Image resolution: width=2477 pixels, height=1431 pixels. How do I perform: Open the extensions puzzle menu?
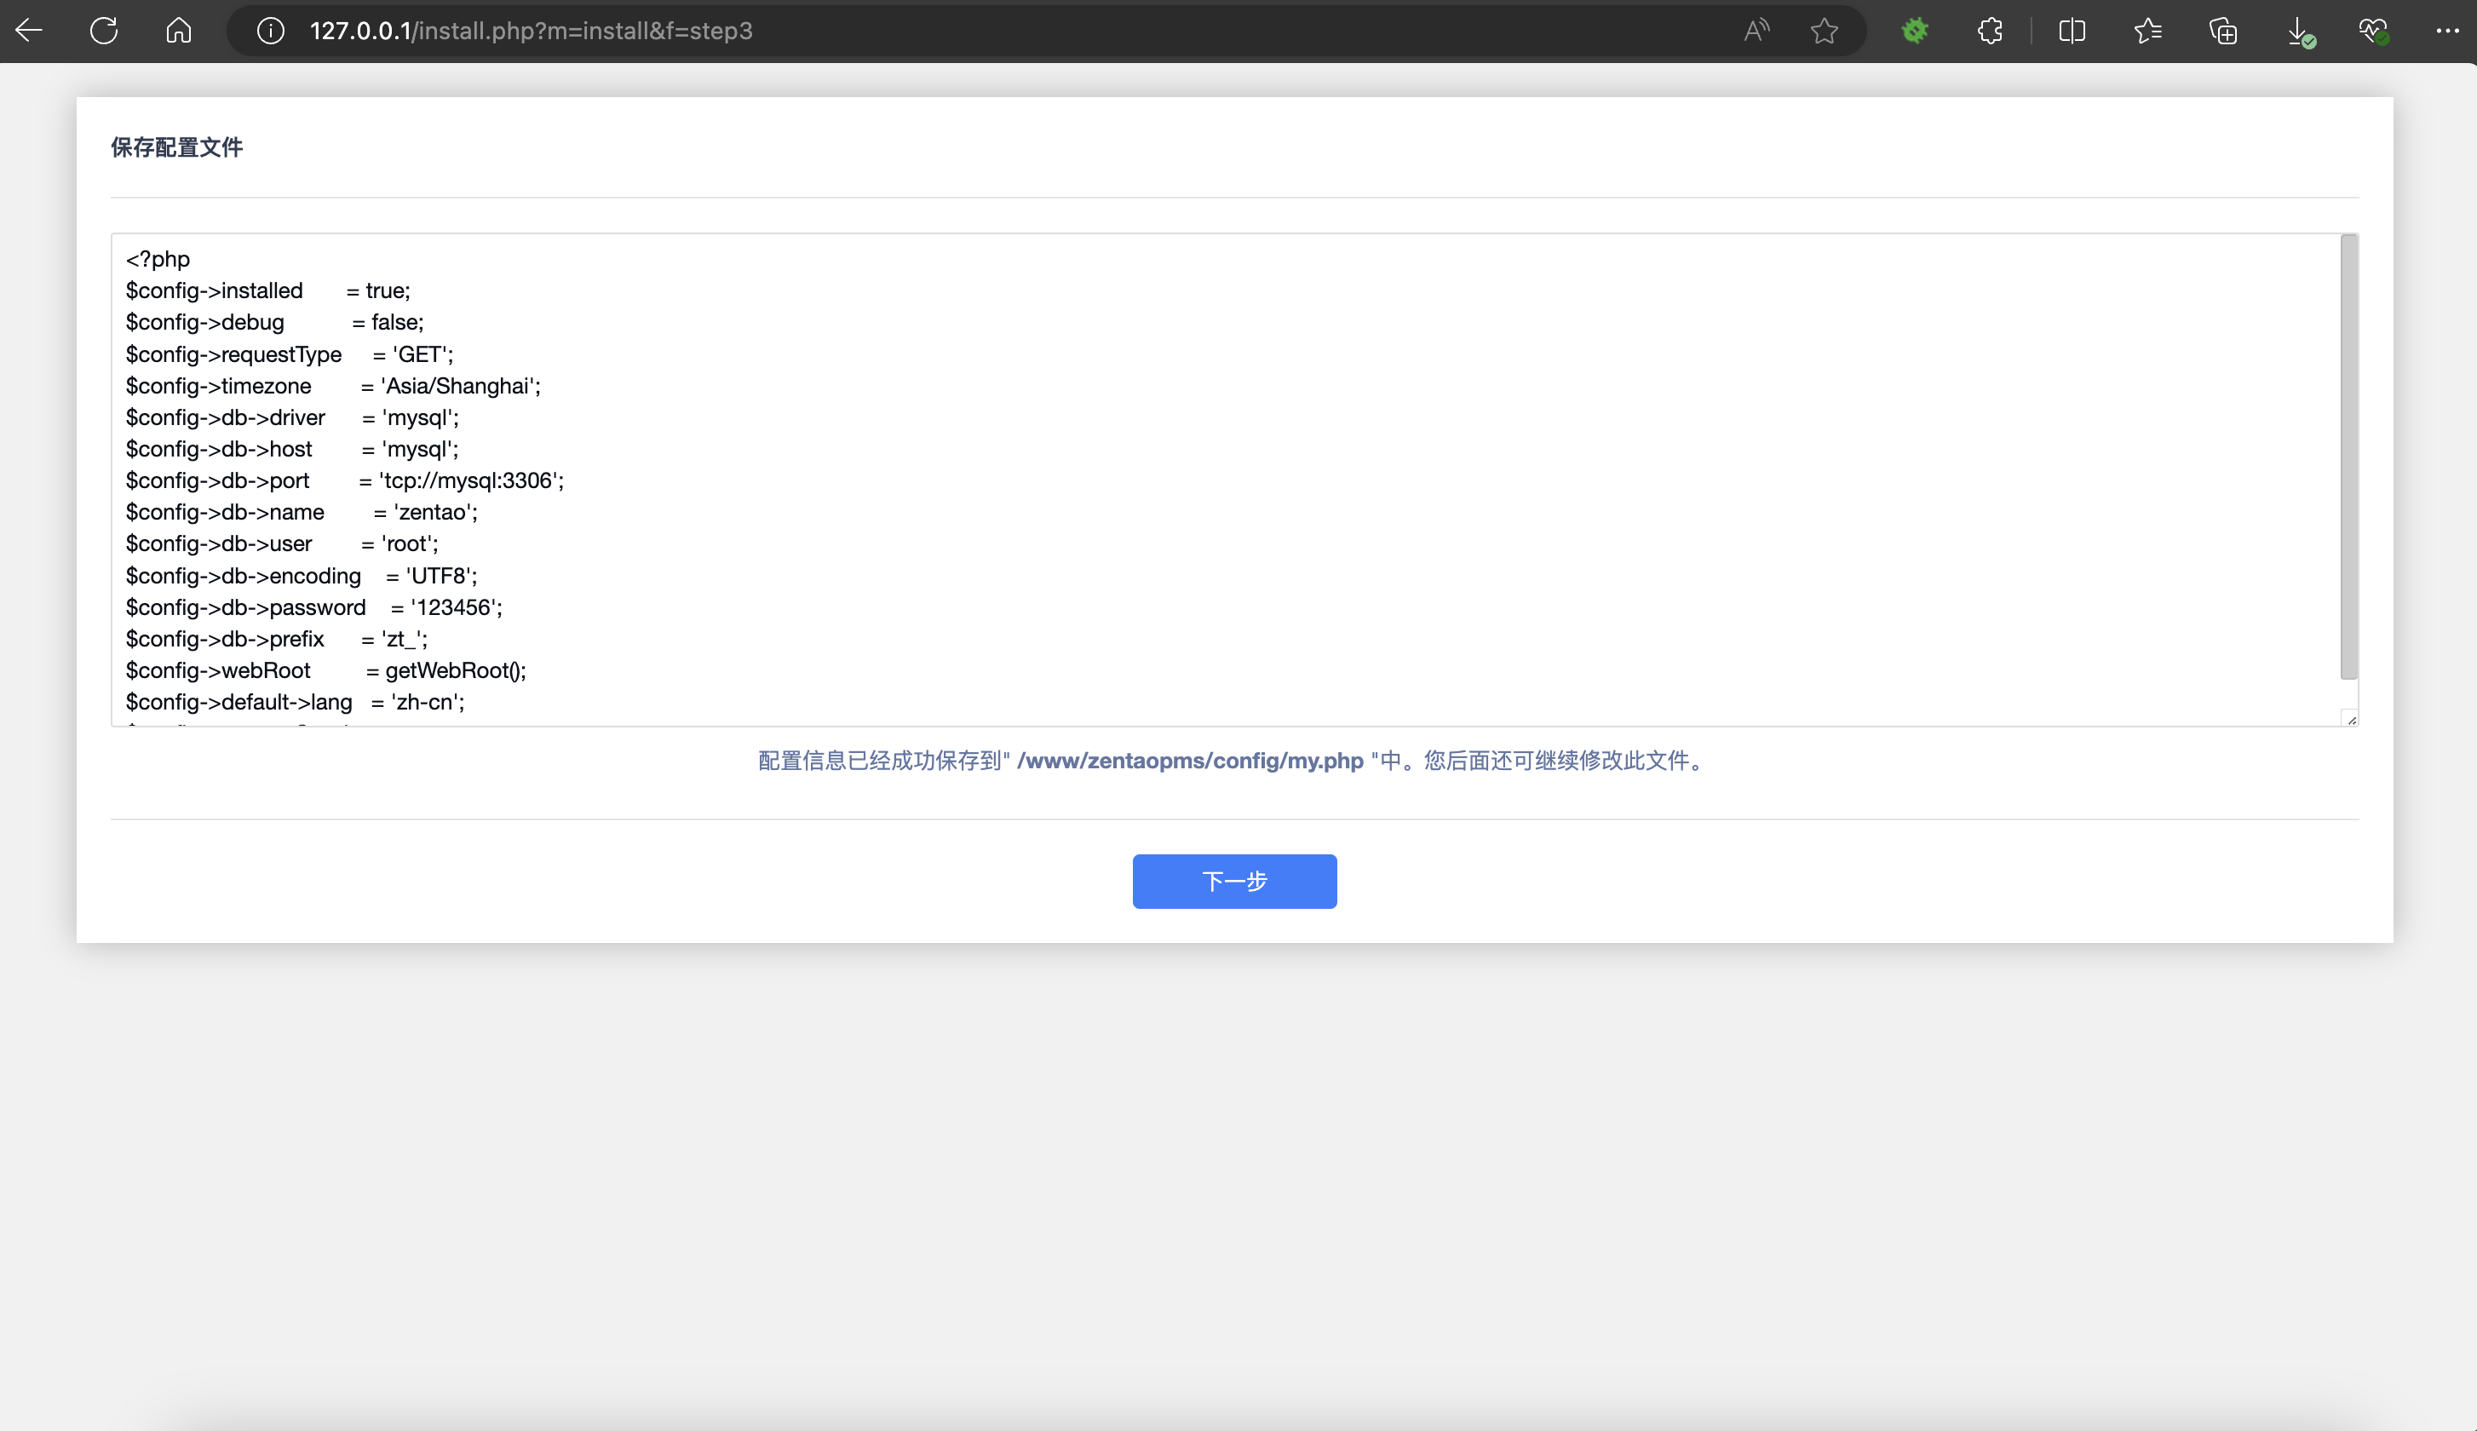point(1990,31)
